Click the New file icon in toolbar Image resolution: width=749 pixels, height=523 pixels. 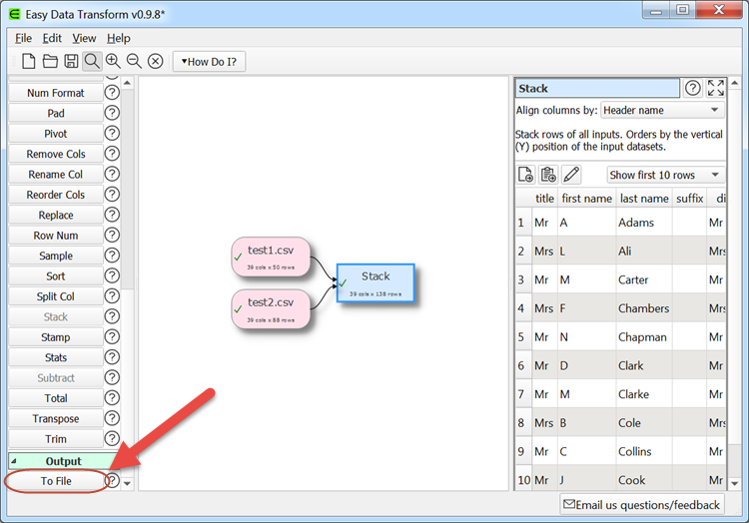coord(29,61)
